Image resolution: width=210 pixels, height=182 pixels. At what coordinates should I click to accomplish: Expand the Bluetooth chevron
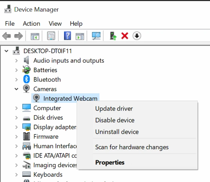pyautogui.click(x=16, y=80)
